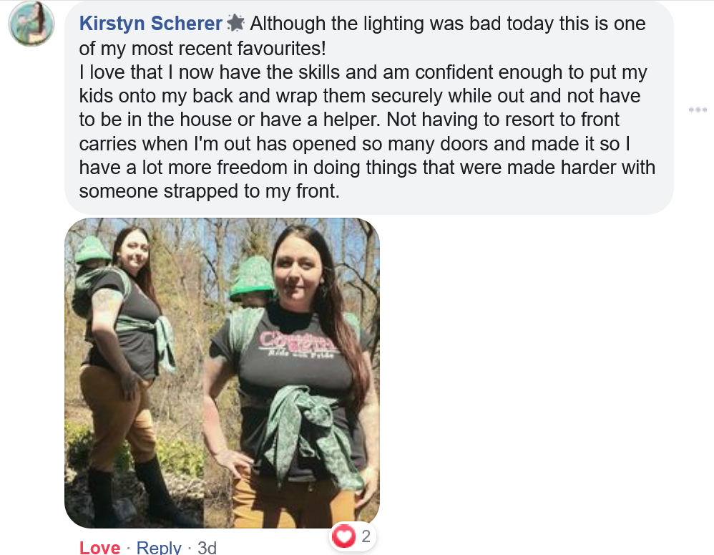
Task: Open the three-dots comment options menu
Action: coord(698,110)
